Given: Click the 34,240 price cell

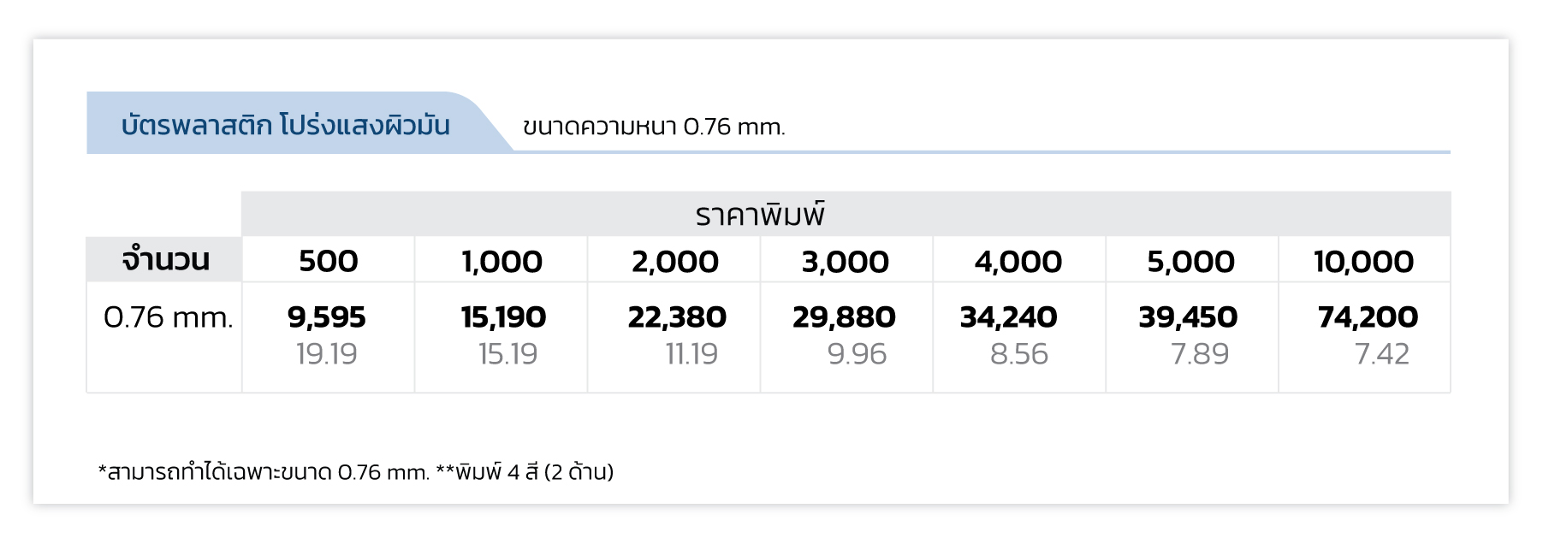Looking at the screenshot, I should pos(1019,337).
